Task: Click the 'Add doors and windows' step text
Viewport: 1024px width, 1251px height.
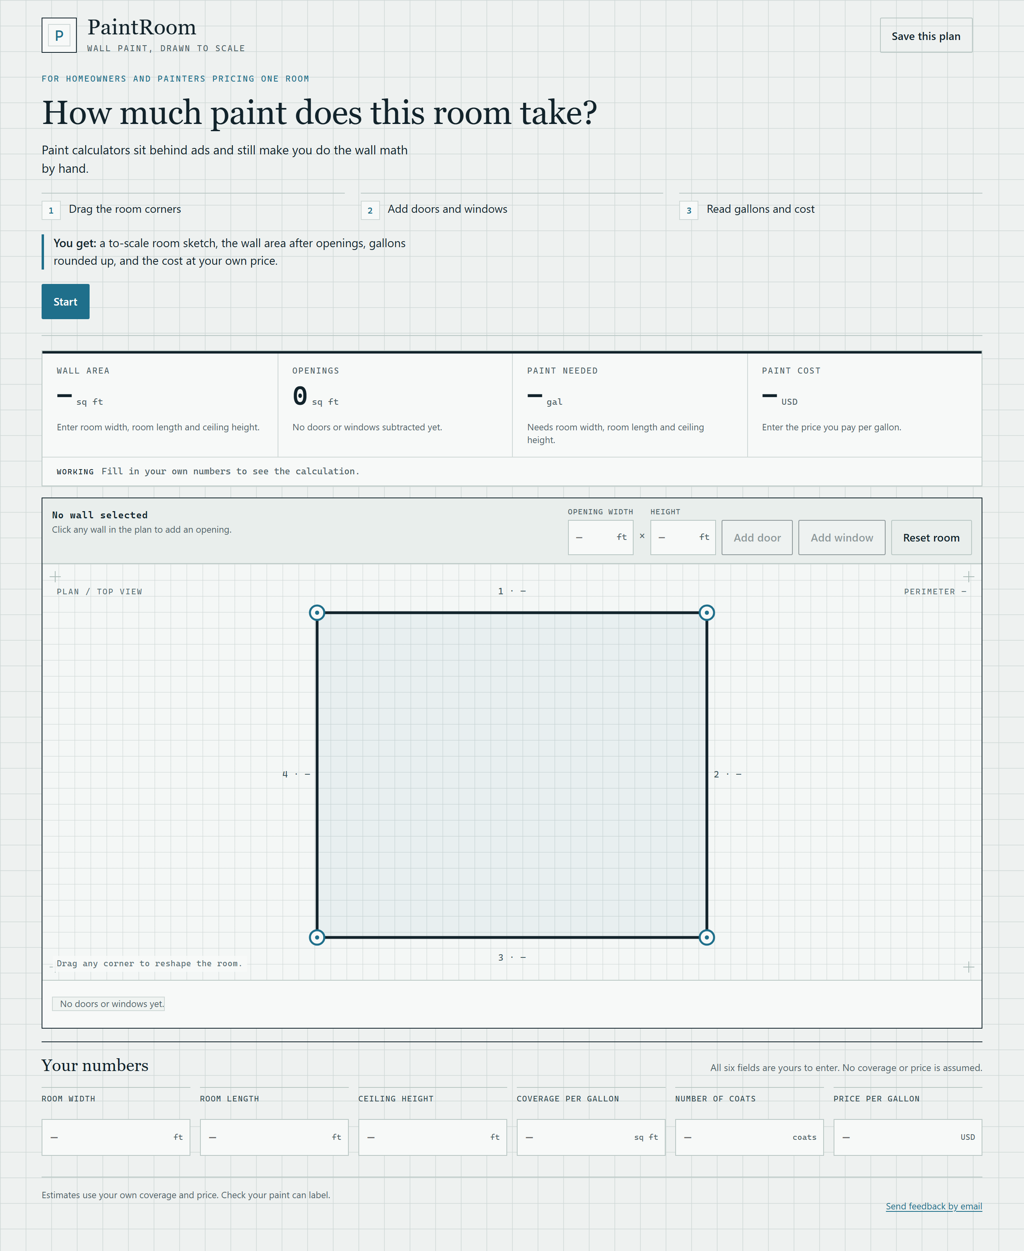Action: tap(447, 209)
